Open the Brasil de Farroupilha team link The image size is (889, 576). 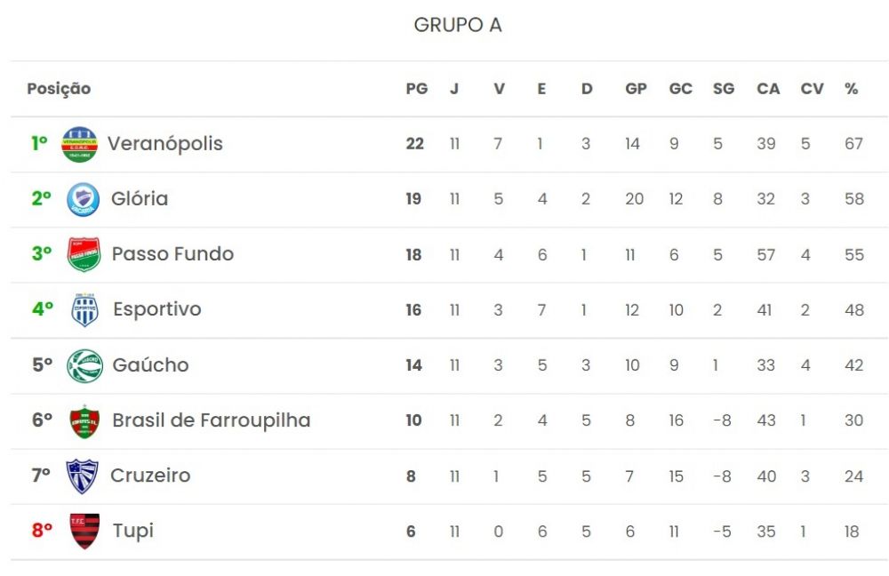pyautogui.click(x=211, y=420)
